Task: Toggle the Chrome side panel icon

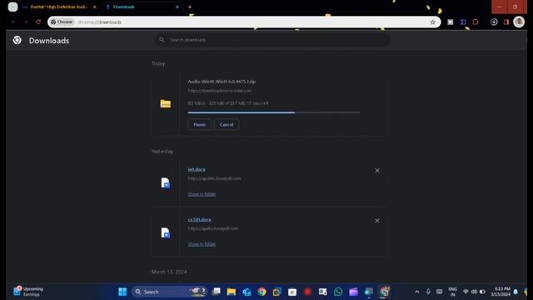Action: (x=506, y=22)
